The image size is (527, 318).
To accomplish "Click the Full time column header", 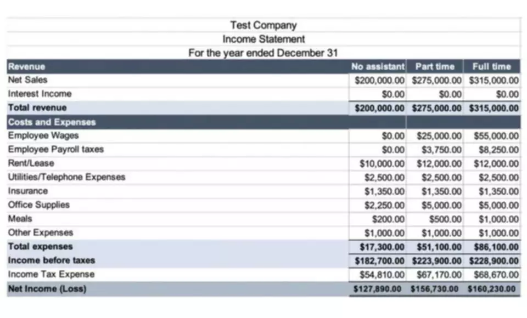I will 492,66.
